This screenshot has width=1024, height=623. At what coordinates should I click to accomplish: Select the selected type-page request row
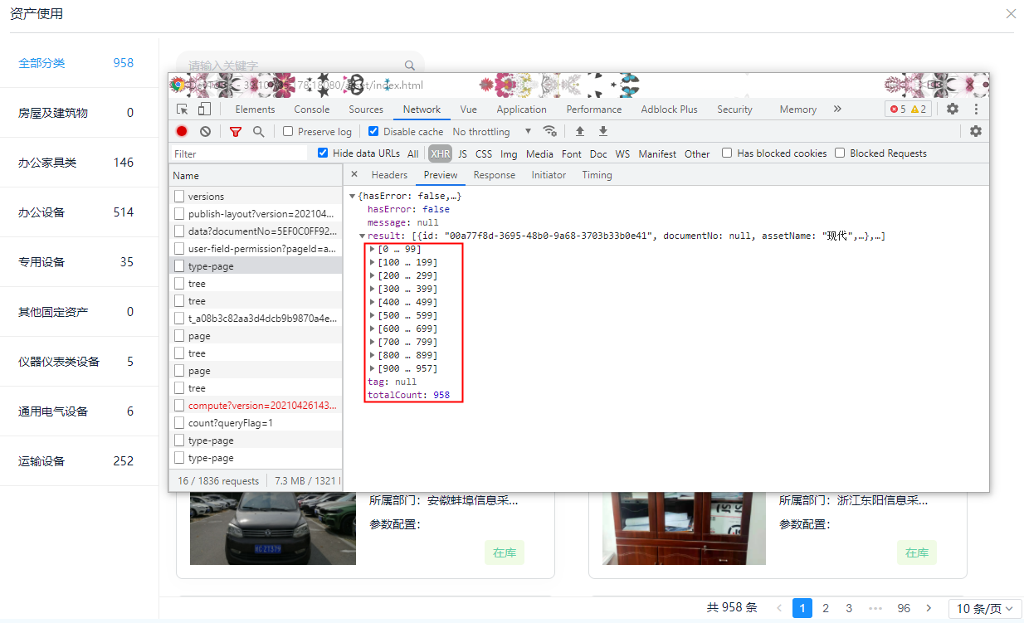(256, 265)
